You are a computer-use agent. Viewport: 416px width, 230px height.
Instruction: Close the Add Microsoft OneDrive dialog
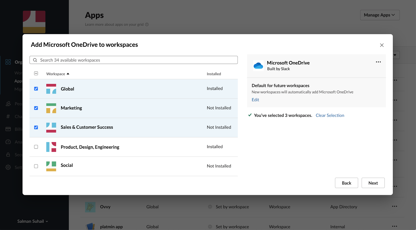coord(382,45)
